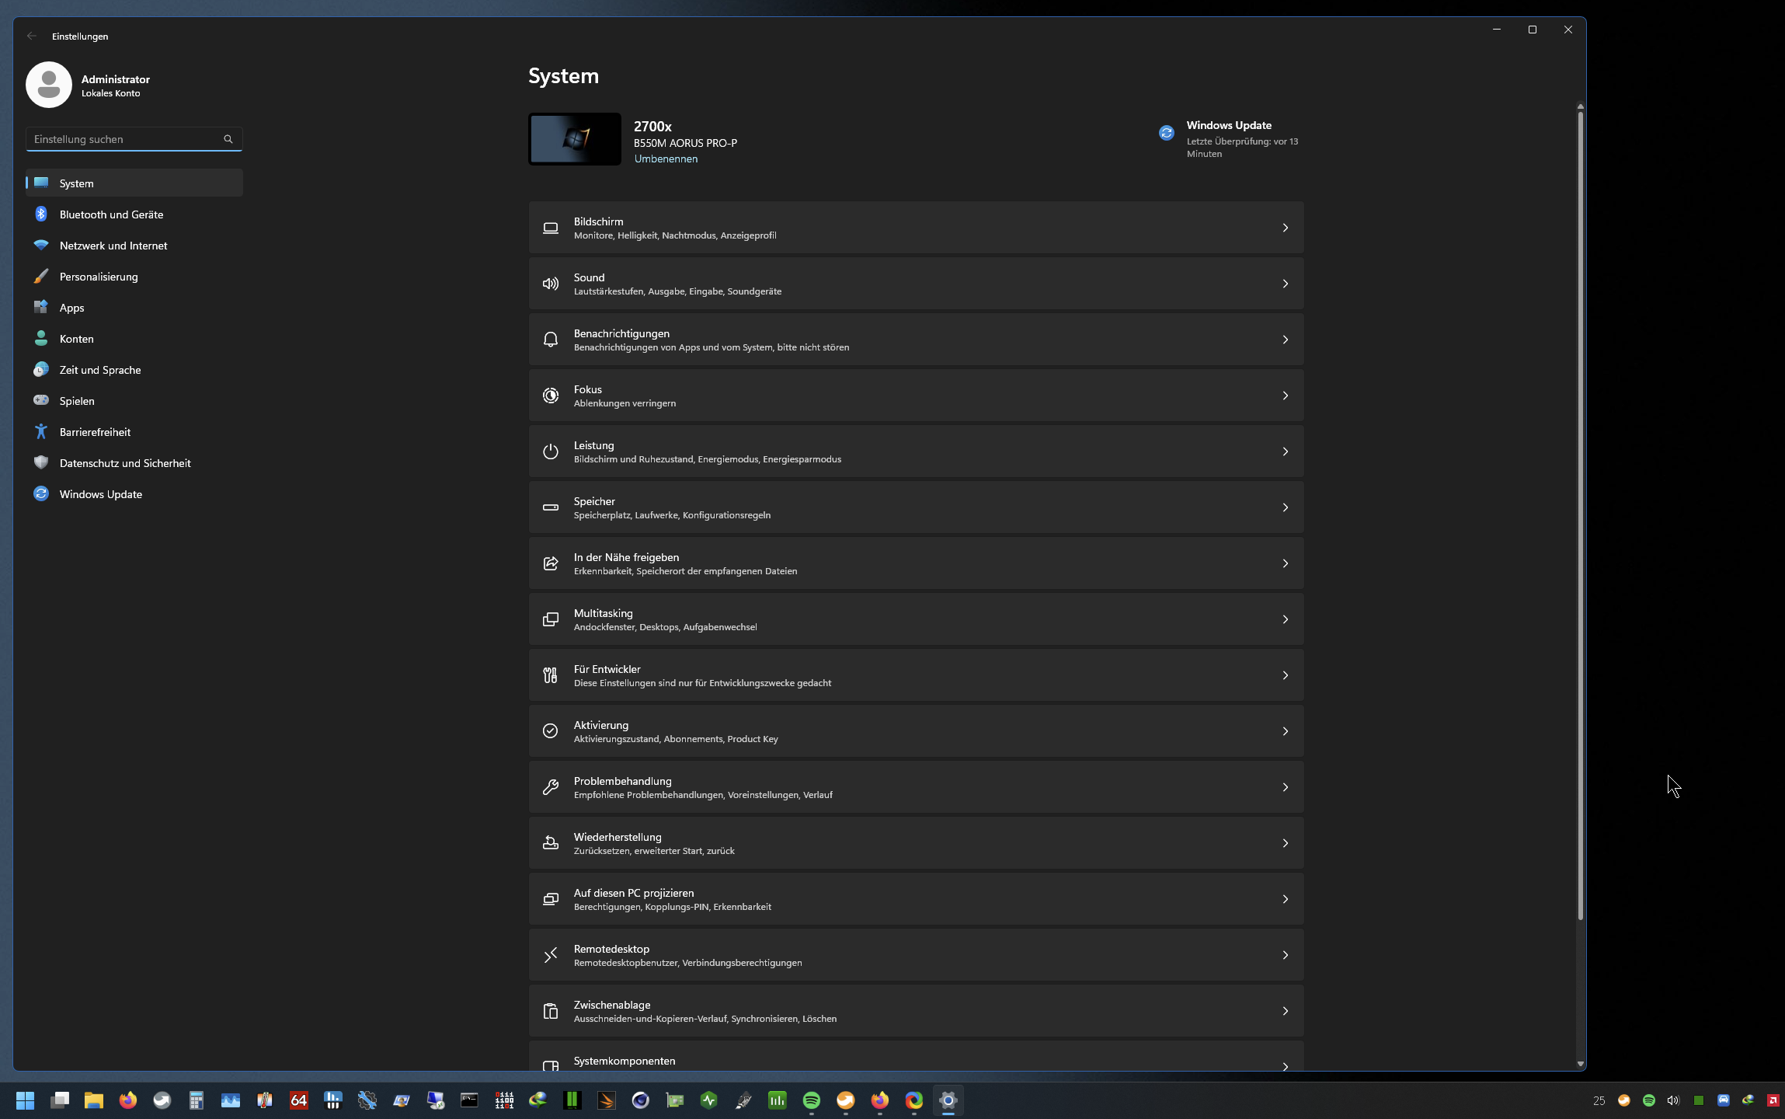Viewport: 1785px width, 1119px height.
Task: Select Personalisierung in the sidebar
Action: pyautogui.click(x=99, y=277)
